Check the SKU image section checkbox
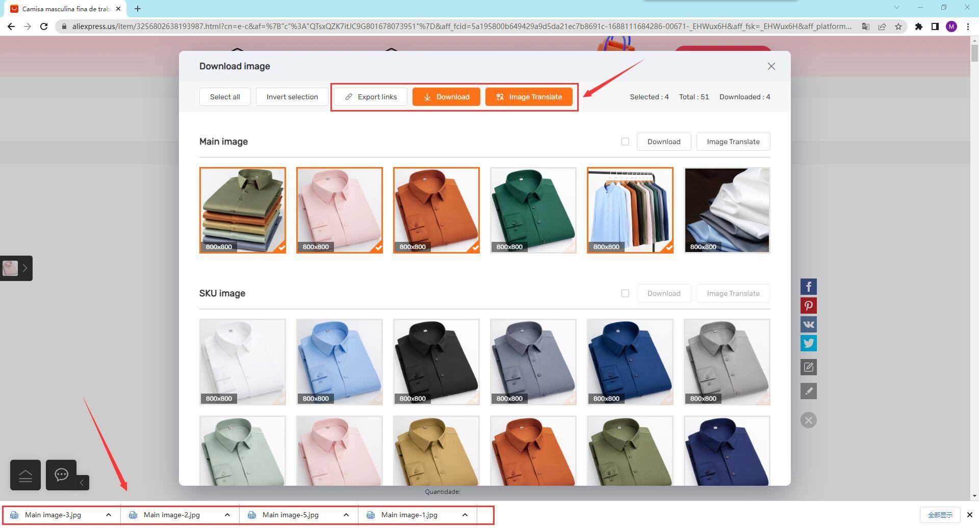 click(625, 293)
